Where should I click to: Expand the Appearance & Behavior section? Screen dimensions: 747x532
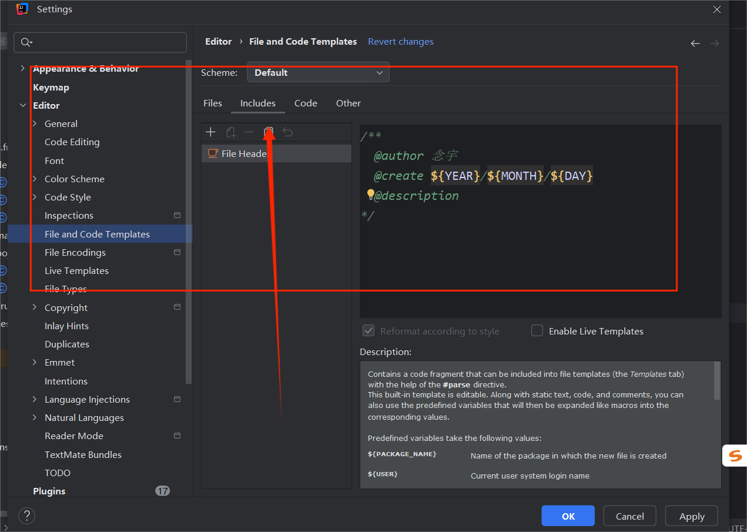(x=23, y=69)
